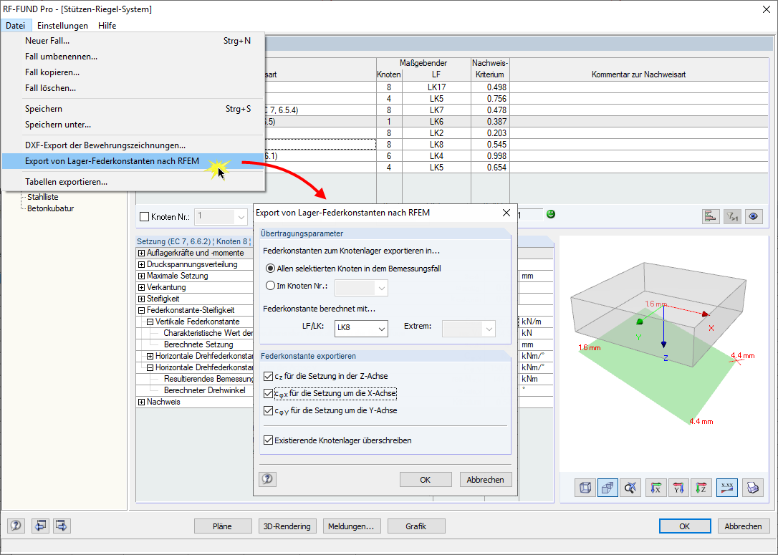Select 'Betonkubatur' in the navigator tree
This screenshot has height=555, width=778.
(x=51, y=208)
